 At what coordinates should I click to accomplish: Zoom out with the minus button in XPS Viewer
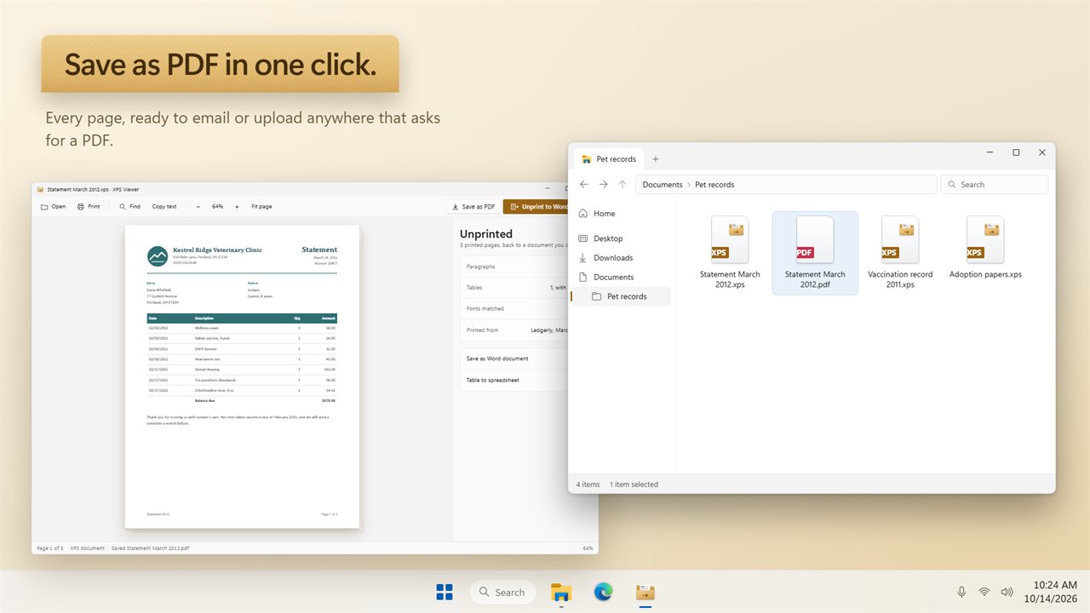(198, 207)
